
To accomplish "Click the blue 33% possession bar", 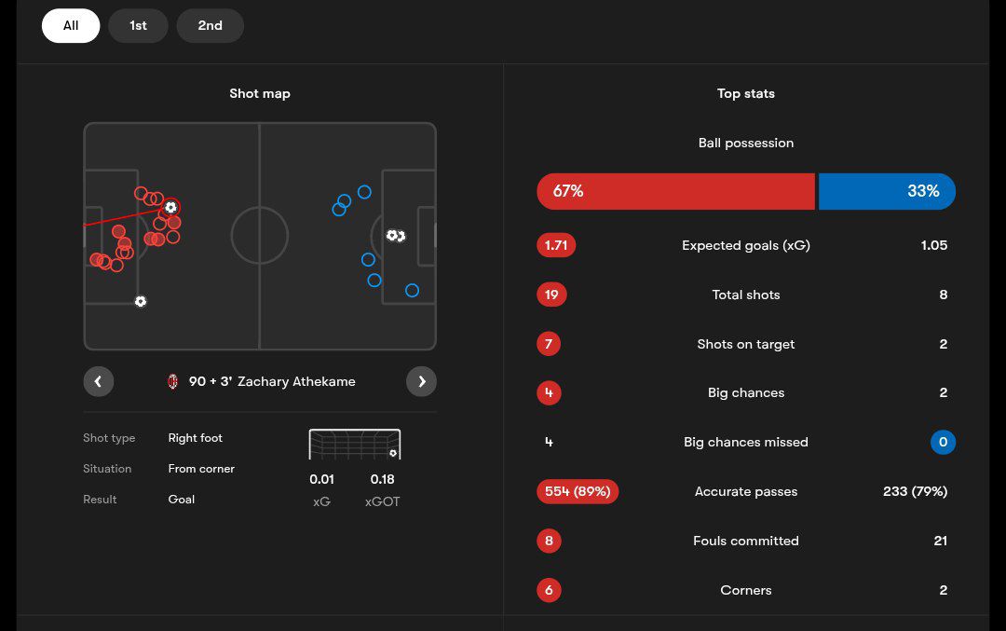I will (887, 191).
